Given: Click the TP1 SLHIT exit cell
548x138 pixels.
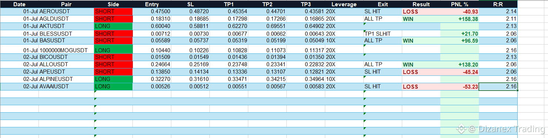Looking at the screenshot, I should pyautogui.click(x=383, y=33).
